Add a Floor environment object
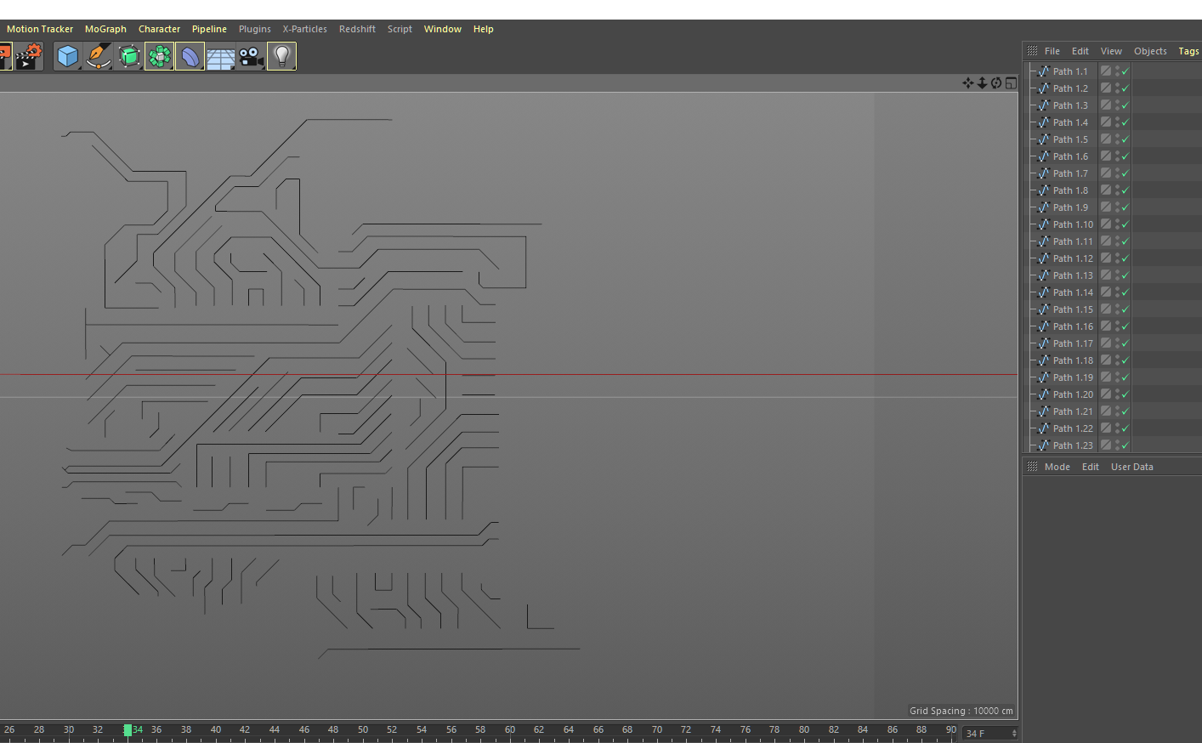 (x=220, y=57)
